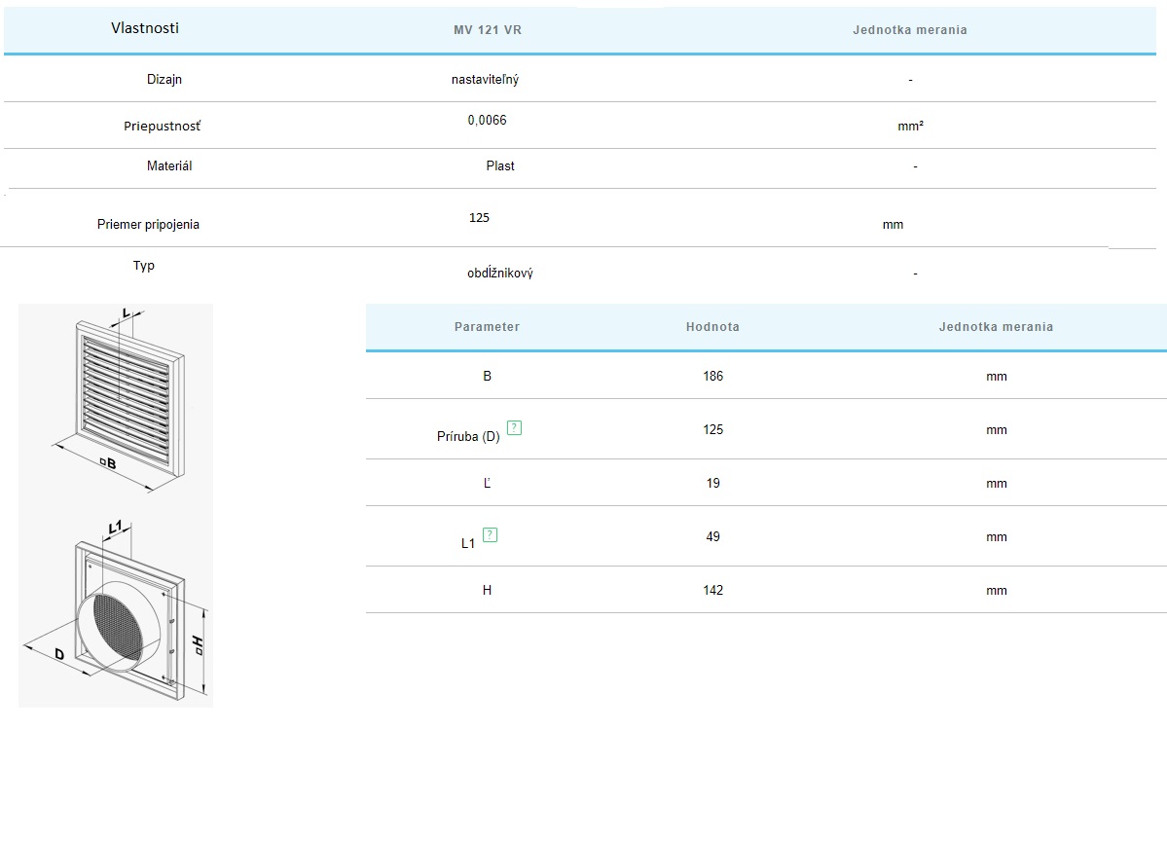Image resolution: width=1167 pixels, height=841 pixels.
Task: Click the Vlastnosti column header
Action: 145,28
